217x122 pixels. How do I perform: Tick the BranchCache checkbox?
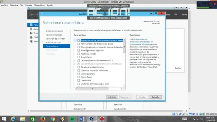78,57
